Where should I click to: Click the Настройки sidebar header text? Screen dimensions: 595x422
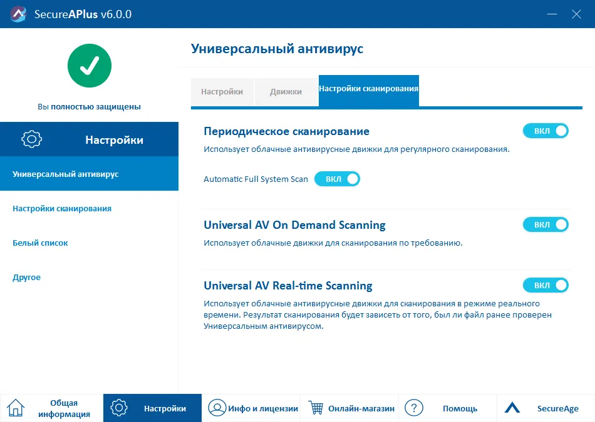[x=114, y=140]
